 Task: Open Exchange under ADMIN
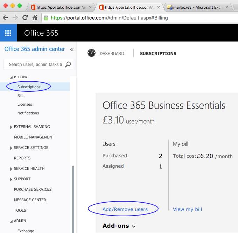[x=26, y=231]
